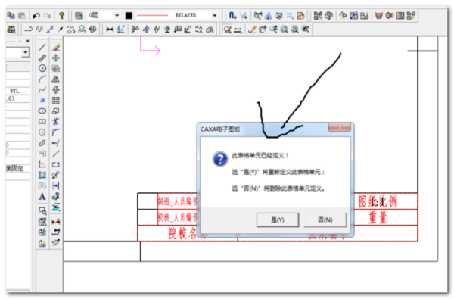Image resolution: width=454 pixels, height=299 pixels.
Task: Click the BYL... value in property panel
Action: [17, 91]
